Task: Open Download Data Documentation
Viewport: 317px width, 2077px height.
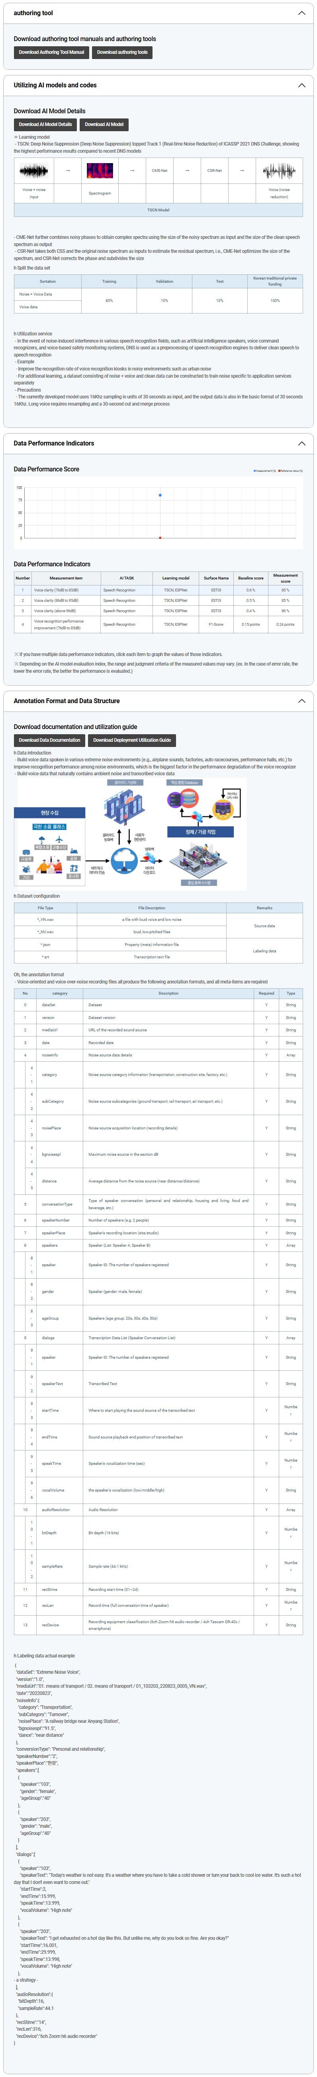Action: coord(49,739)
